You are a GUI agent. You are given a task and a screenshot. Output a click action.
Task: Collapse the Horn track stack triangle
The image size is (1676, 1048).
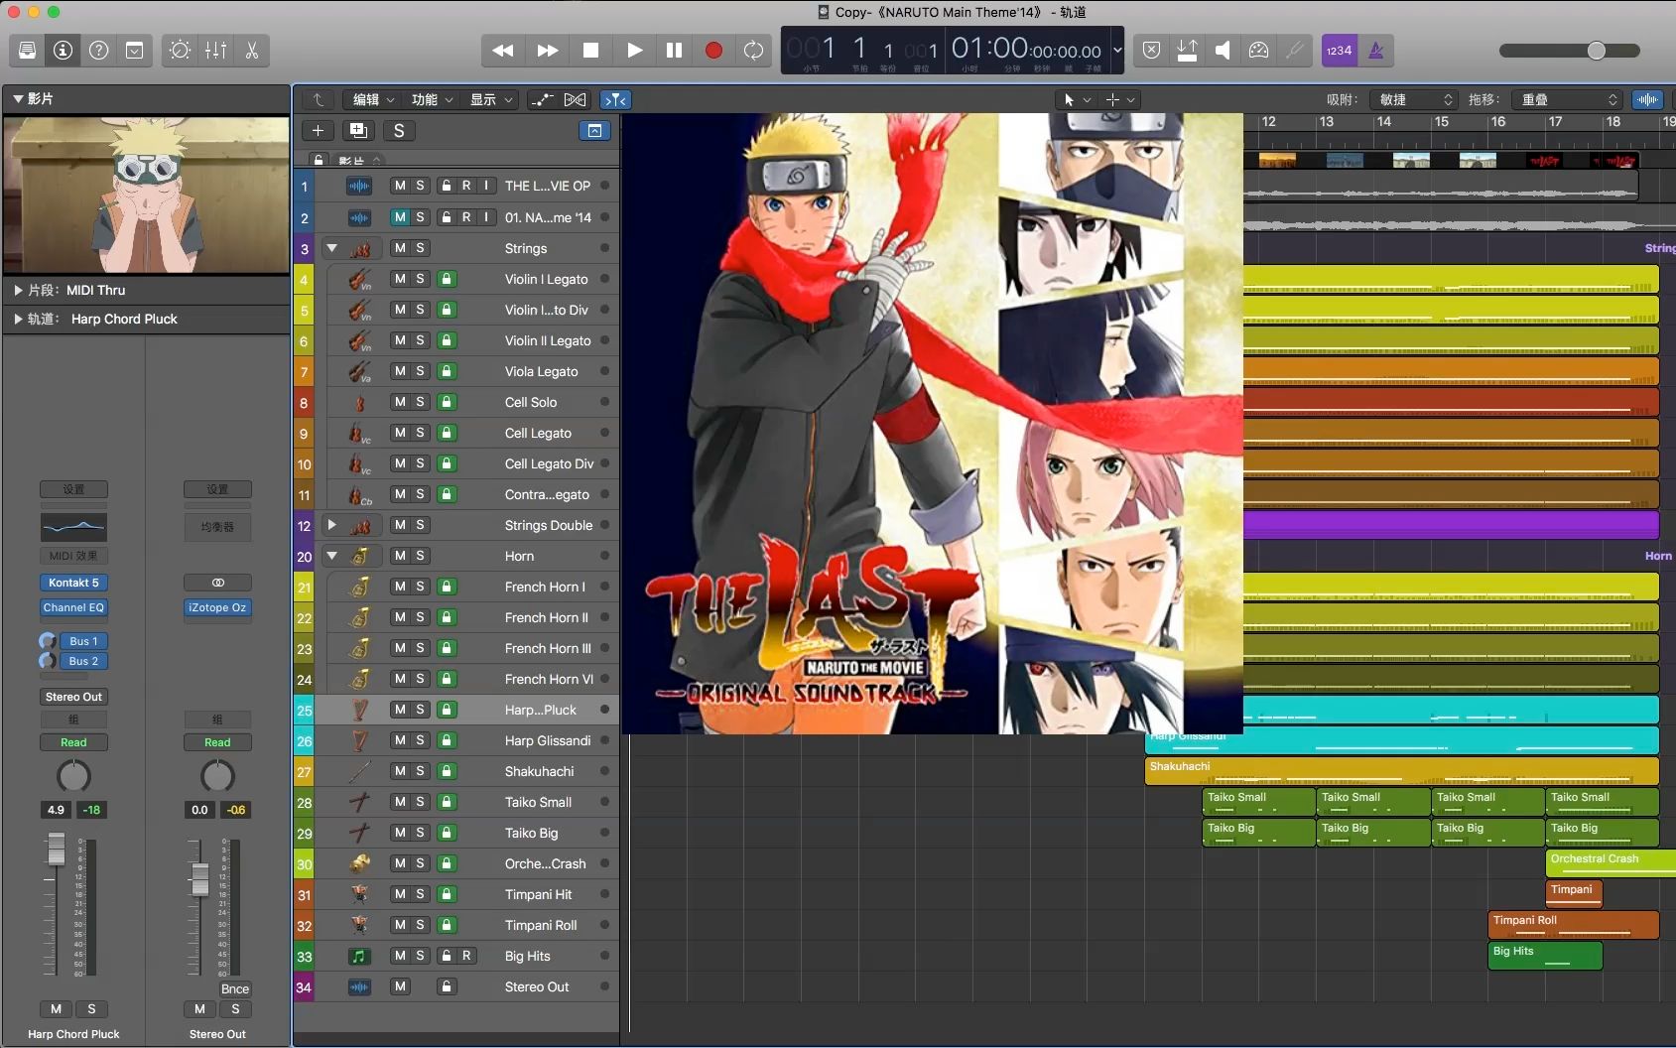332,556
